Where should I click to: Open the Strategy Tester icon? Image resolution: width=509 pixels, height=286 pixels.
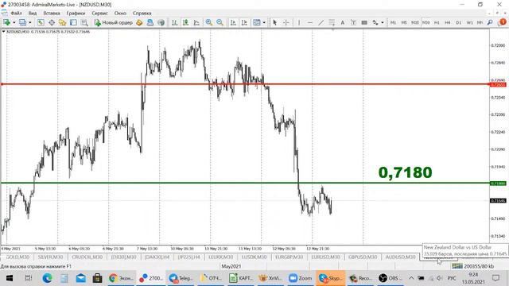pos(84,22)
